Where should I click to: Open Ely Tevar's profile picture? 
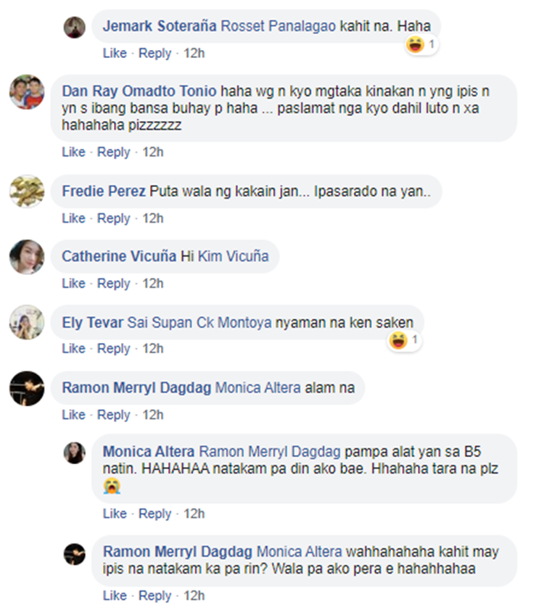pos(27,322)
